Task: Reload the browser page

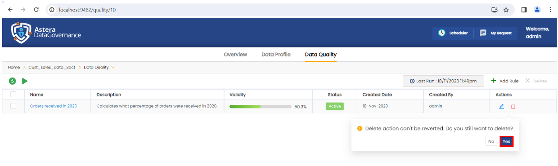Action: tap(36, 10)
